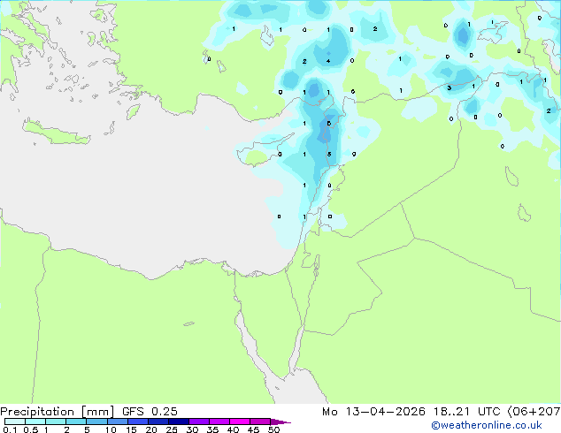Click the legend scale label "50"
The image size is (561, 433).
[273, 429]
